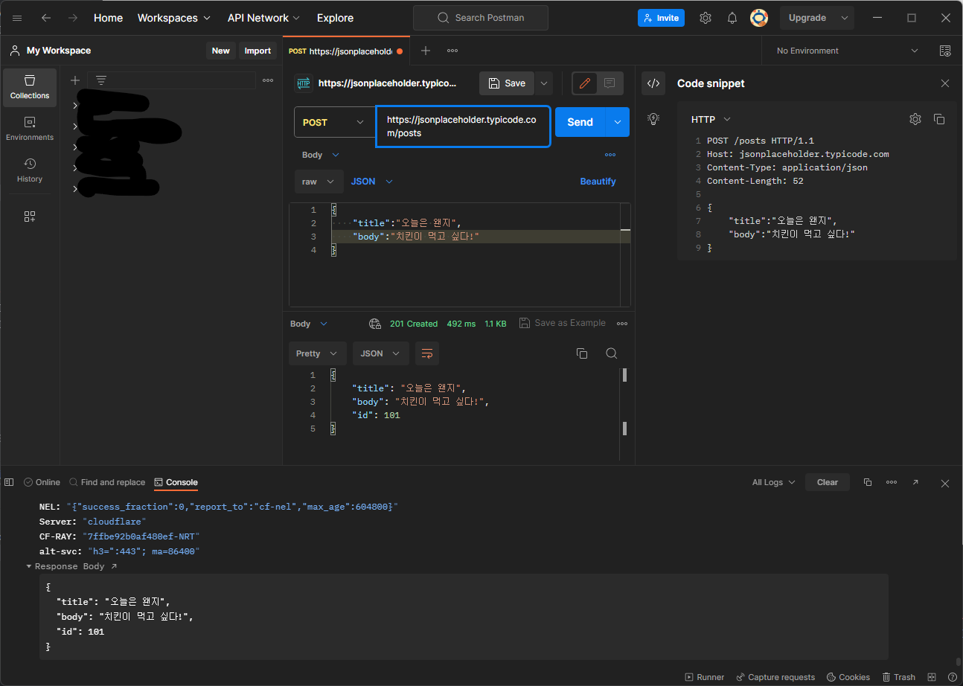963x686 pixels.
Task: Go to Home
Action: [x=108, y=18]
